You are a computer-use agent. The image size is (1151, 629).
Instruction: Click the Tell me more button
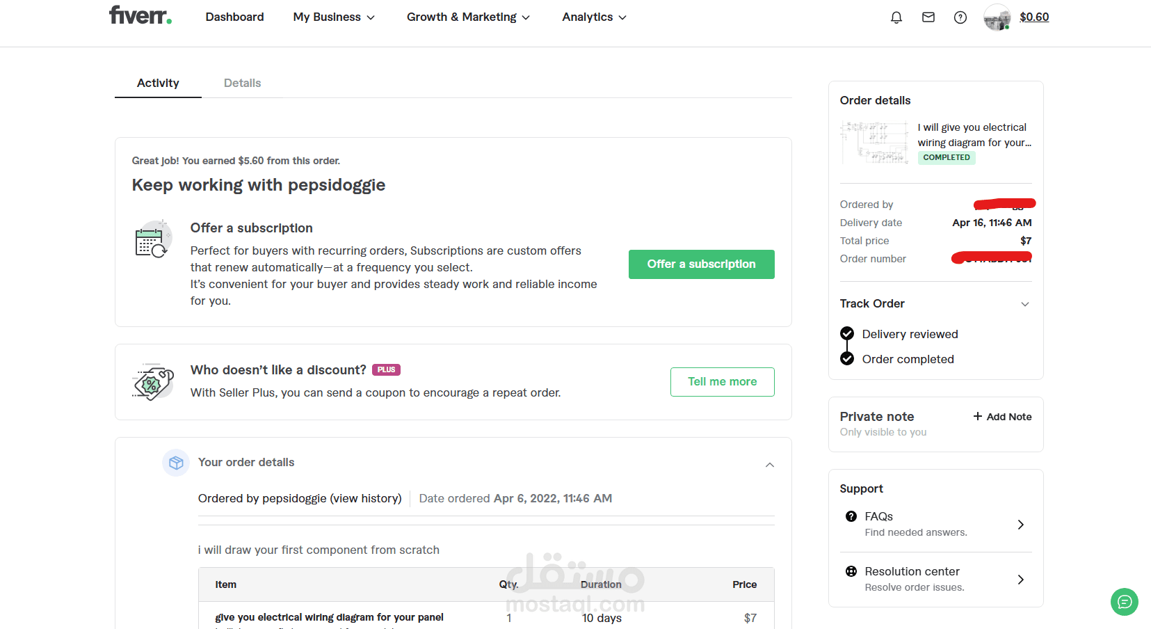722,382
